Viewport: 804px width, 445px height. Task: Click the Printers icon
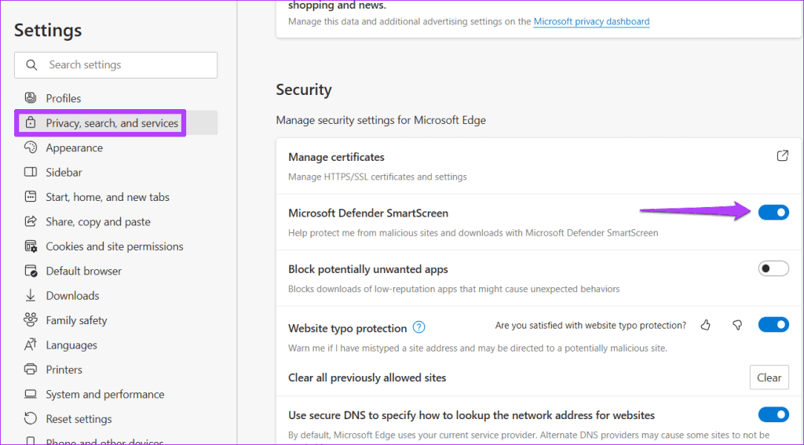point(31,370)
